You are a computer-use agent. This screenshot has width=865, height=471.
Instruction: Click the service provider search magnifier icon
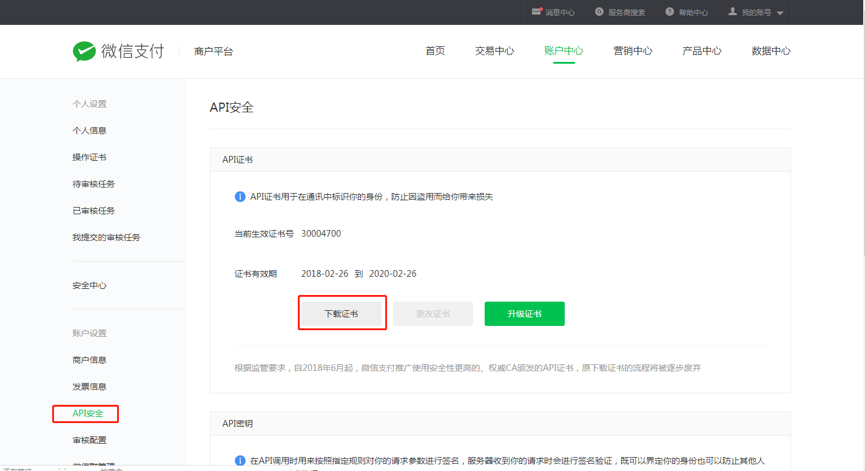click(x=599, y=12)
